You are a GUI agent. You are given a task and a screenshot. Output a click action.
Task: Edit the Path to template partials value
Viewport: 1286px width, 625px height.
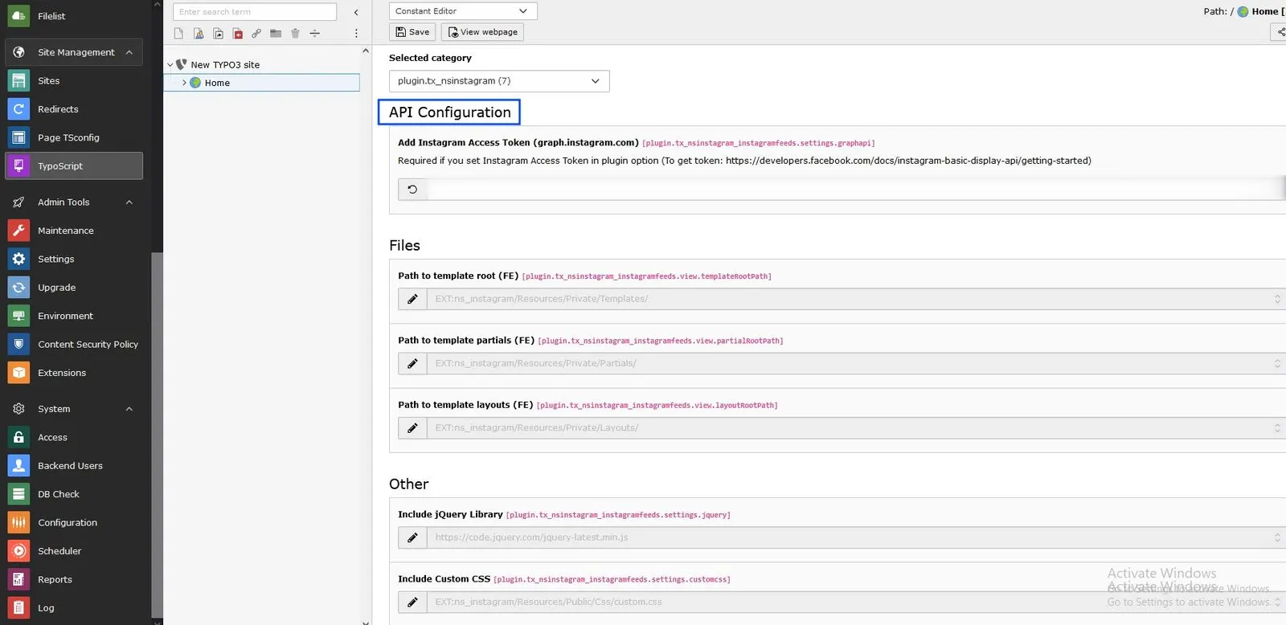412,363
